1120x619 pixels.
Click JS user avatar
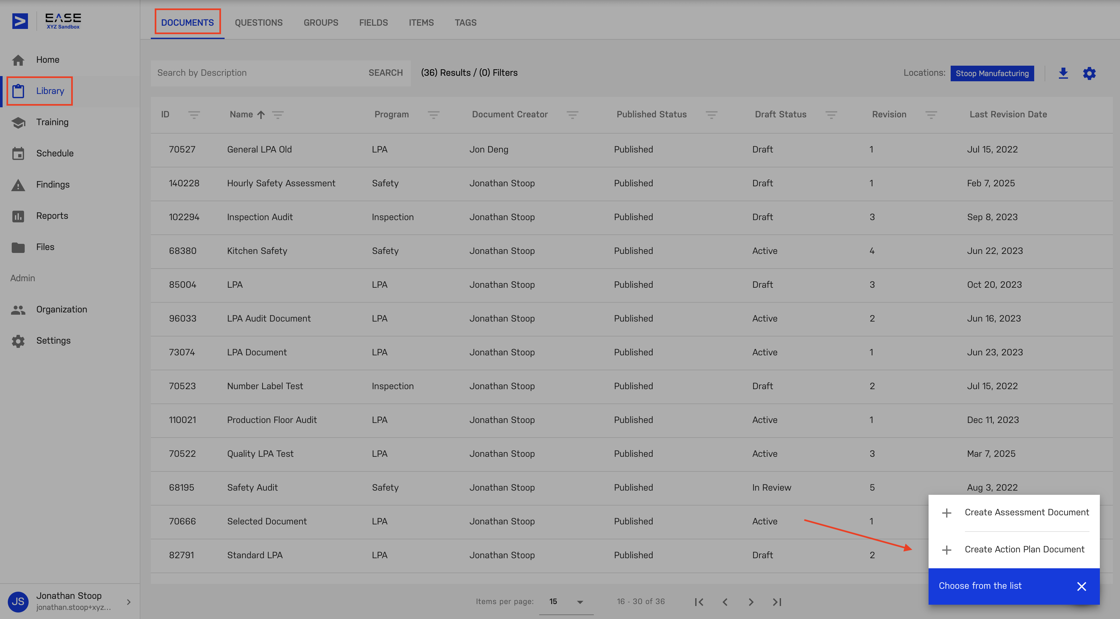pyautogui.click(x=18, y=601)
